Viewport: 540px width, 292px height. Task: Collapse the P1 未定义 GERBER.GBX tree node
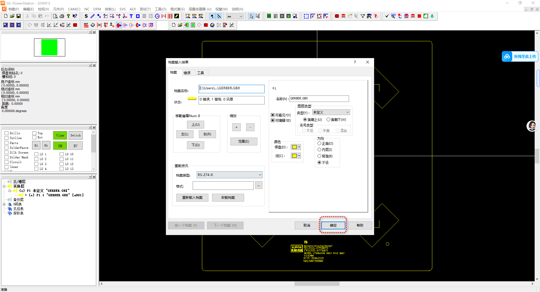pos(10,191)
